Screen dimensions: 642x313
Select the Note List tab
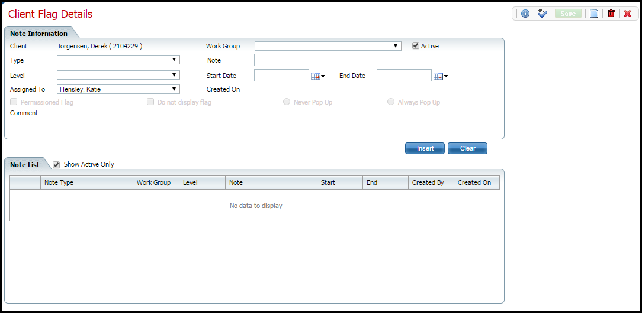25,165
